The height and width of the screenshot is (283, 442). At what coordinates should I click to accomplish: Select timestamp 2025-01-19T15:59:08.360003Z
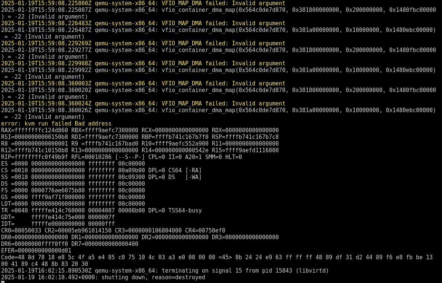46,84
